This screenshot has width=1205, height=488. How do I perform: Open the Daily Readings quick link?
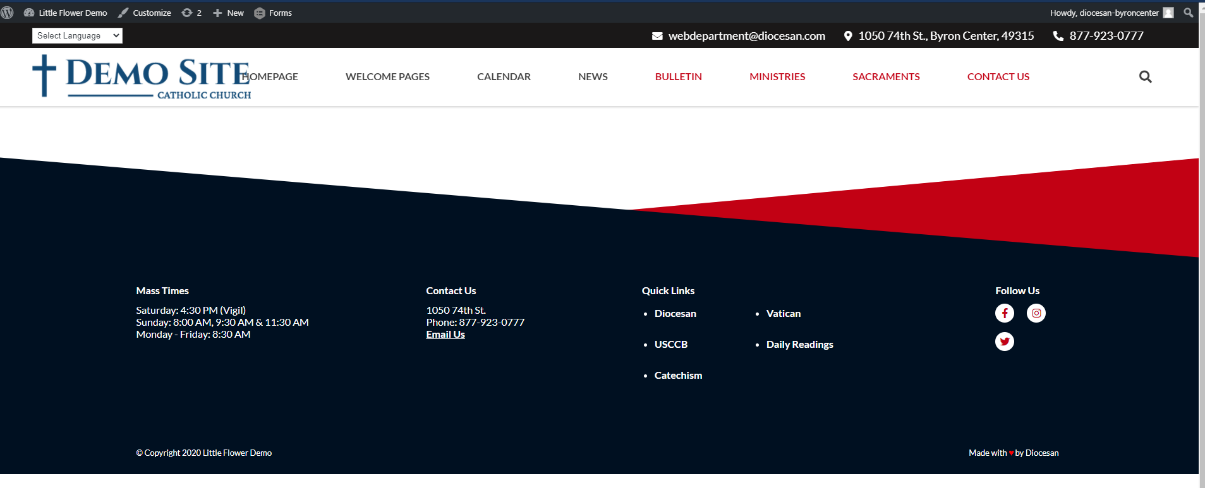[799, 345]
